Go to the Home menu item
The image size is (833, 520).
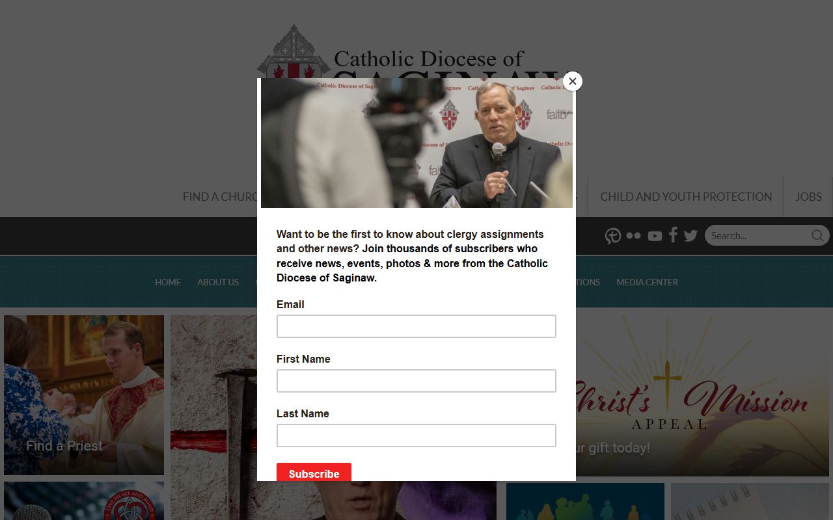coord(168,282)
